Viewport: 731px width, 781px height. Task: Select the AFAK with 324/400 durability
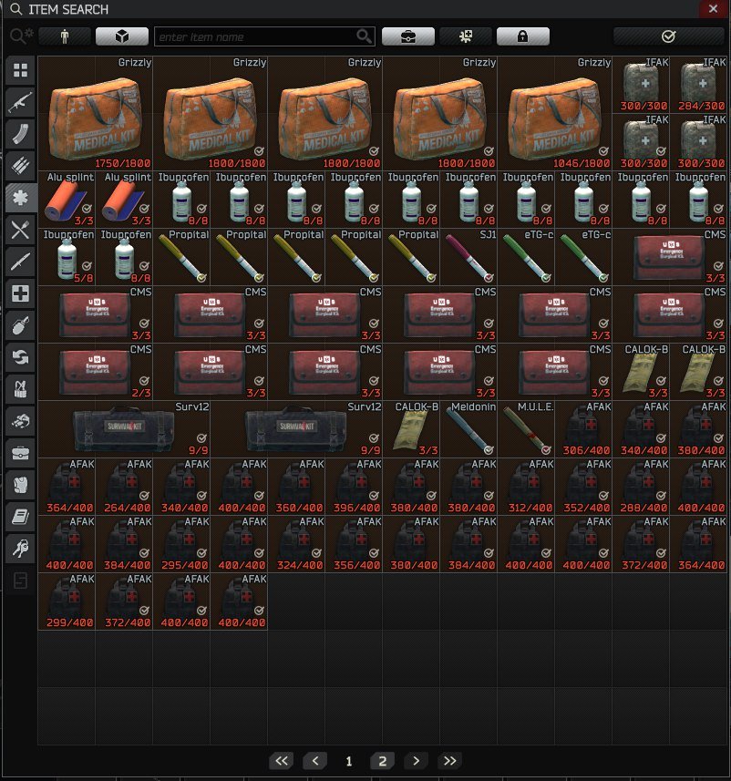click(x=296, y=543)
